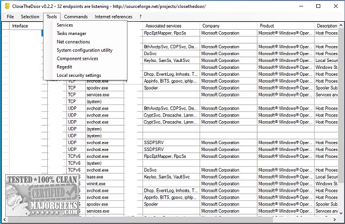
Task: Sort by the Company column header
Action: coord(228,26)
